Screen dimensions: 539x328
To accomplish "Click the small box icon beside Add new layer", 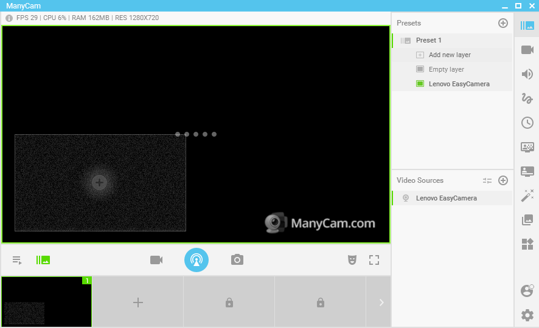I will point(420,55).
